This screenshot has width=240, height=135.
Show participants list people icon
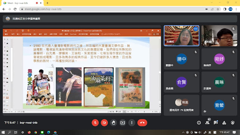[207, 123]
